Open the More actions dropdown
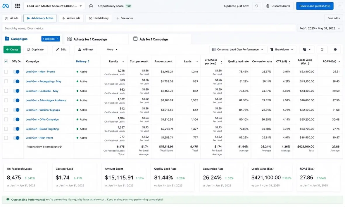 112,49
